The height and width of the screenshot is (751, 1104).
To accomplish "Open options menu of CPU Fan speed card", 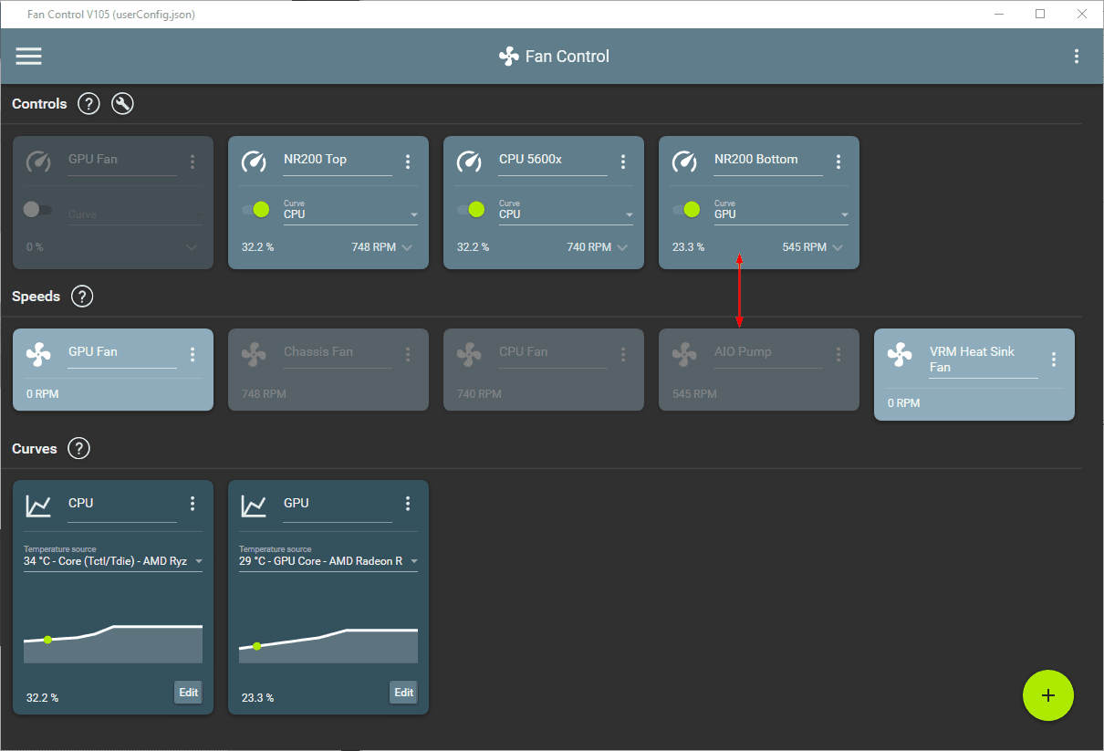I will pyautogui.click(x=623, y=354).
